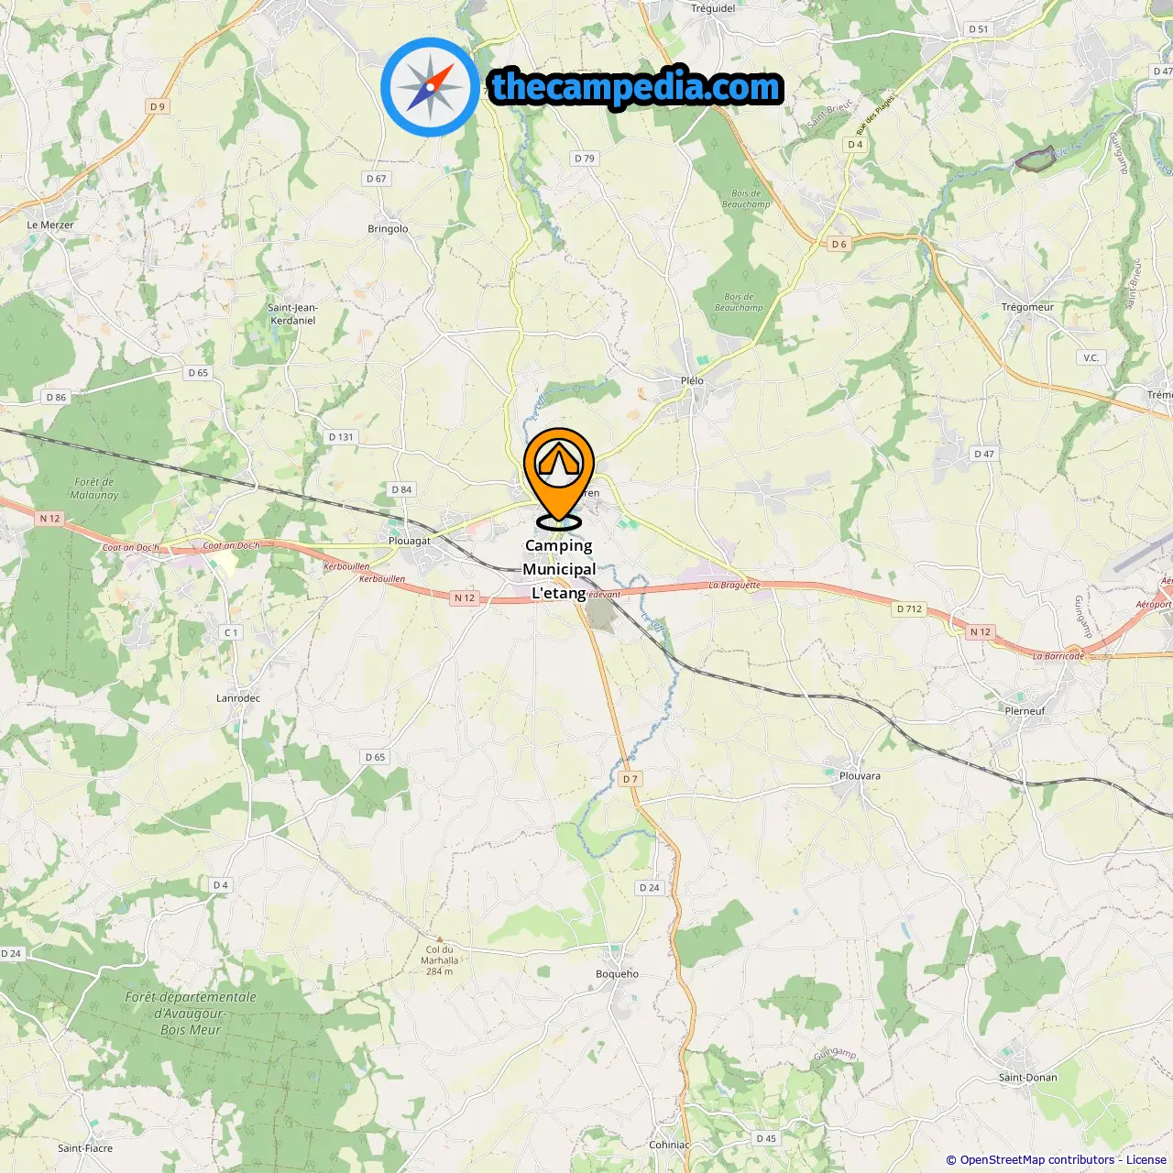
Task: Click the Col du Marhalla peak marker
Action: pos(440,938)
